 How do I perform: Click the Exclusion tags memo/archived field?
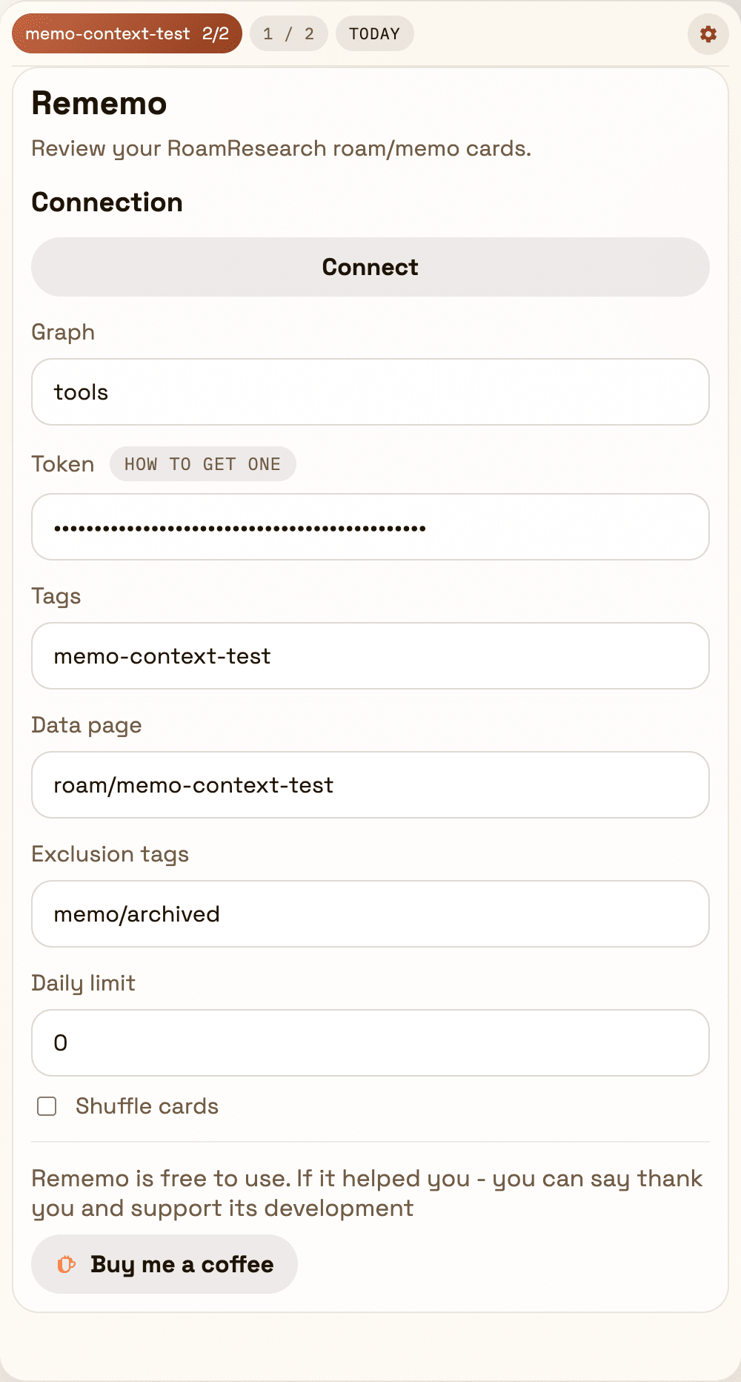[x=370, y=913]
